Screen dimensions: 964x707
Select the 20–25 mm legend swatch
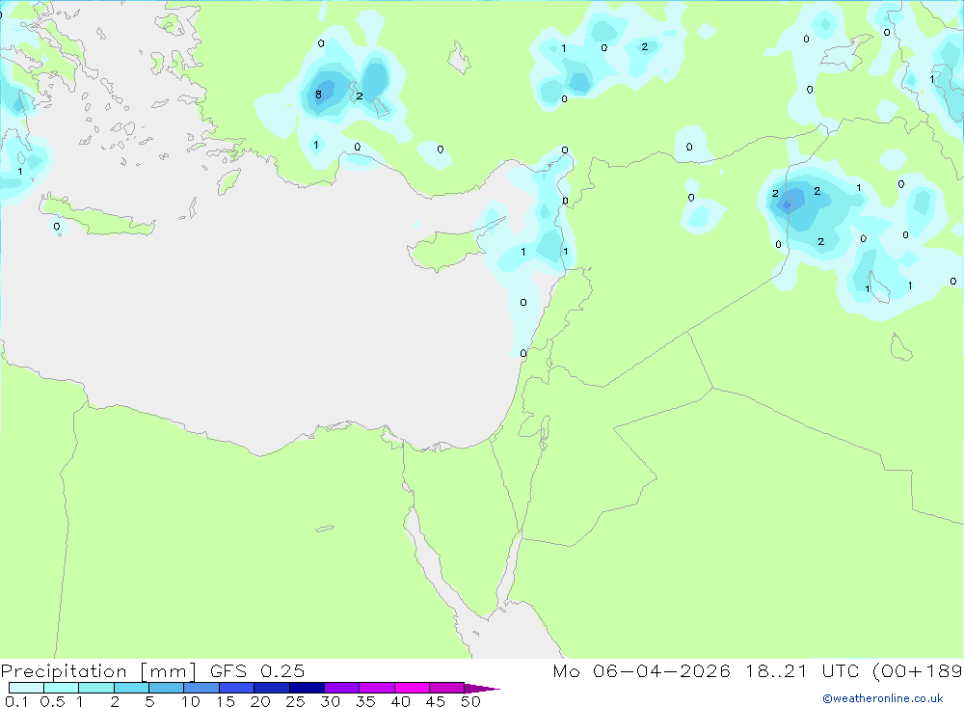[272, 688]
